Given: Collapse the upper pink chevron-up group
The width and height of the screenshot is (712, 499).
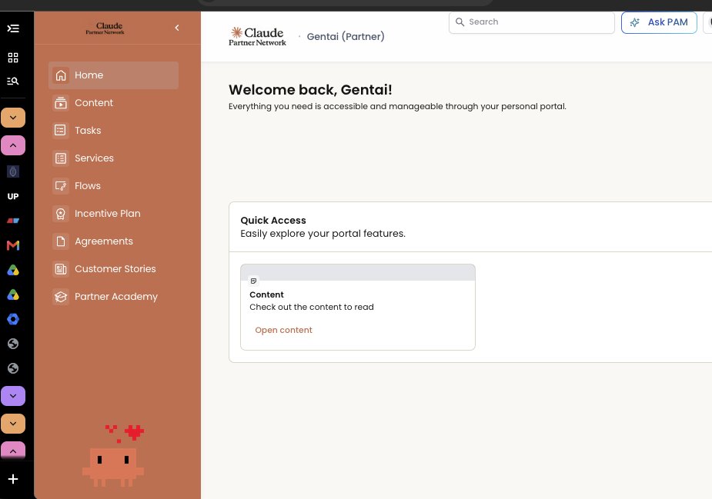Looking at the screenshot, I should coord(13,145).
